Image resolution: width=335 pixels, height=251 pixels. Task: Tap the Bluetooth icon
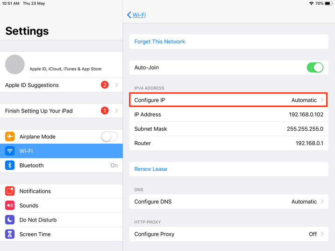coord(10,165)
